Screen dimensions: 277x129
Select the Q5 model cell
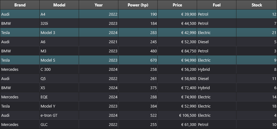pyautogui.click(x=59, y=78)
